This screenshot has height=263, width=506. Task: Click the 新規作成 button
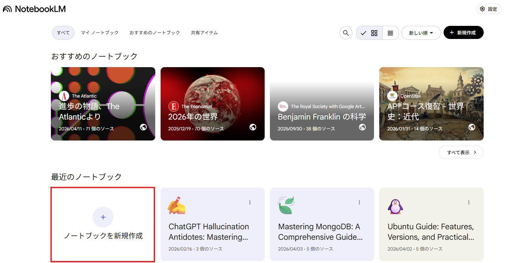pyautogui.click(x=463, y=33)
